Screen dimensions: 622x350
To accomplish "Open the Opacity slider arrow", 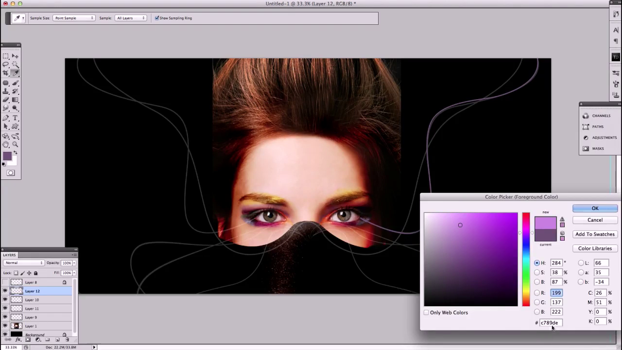I will pyautogui.click(x=74, y=263).
